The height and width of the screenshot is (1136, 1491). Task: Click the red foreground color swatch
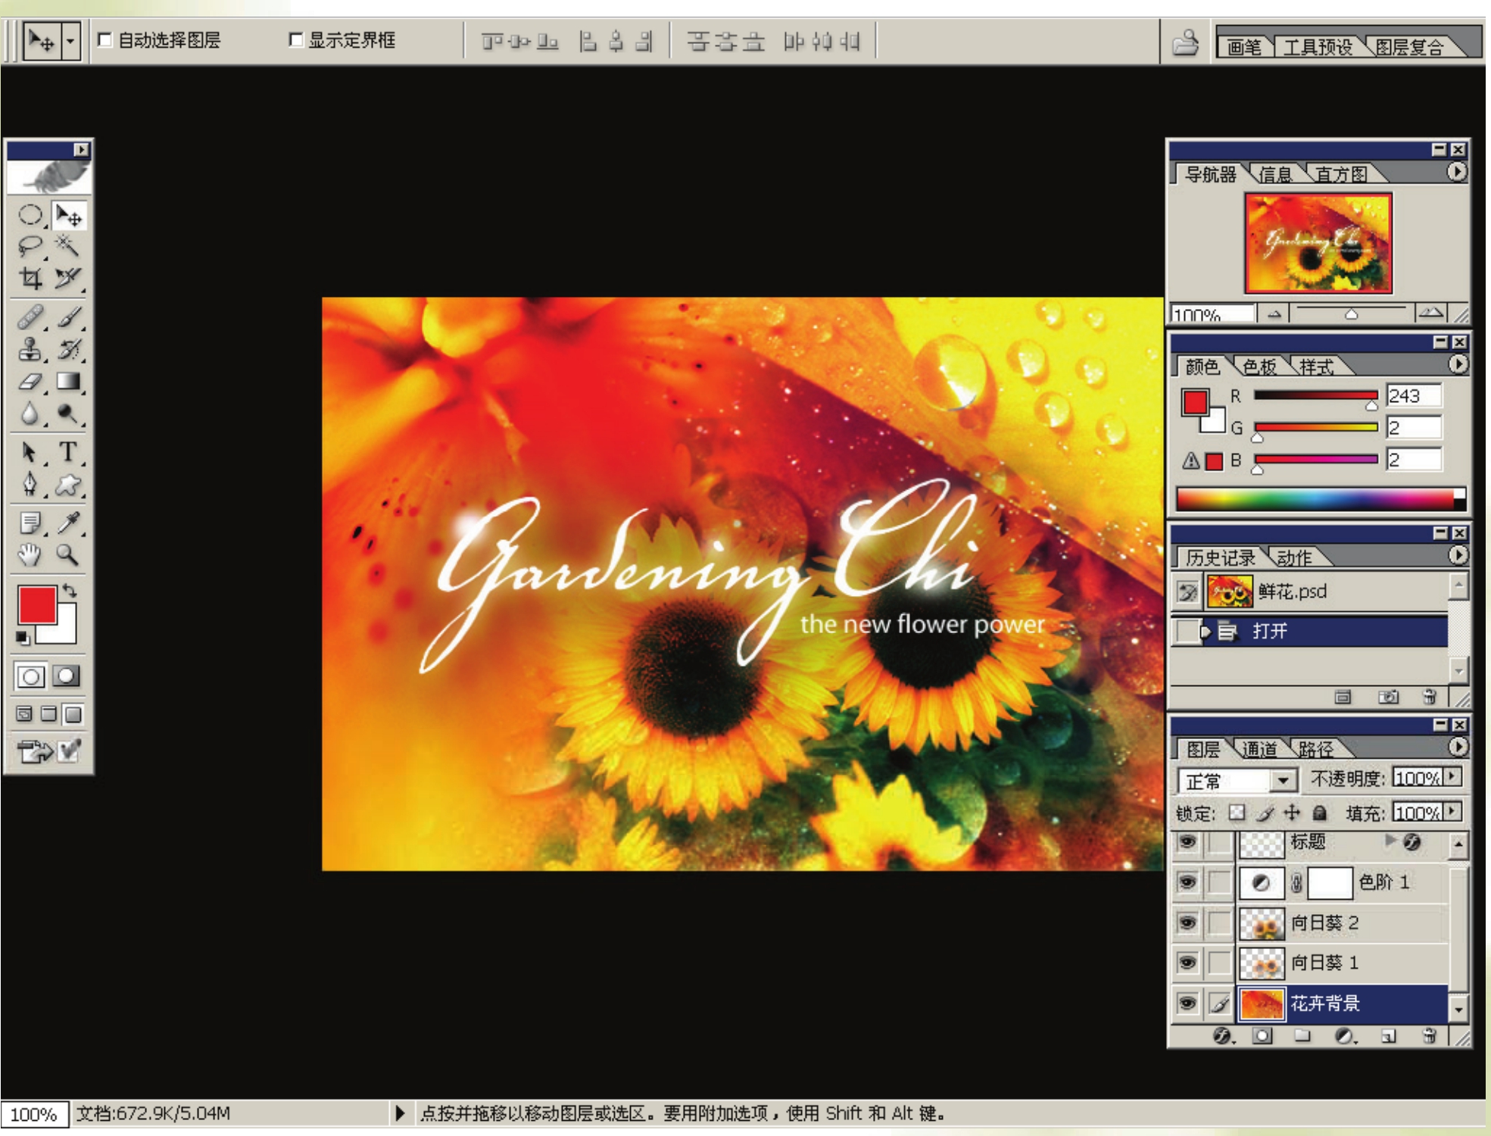coord(37,604)
